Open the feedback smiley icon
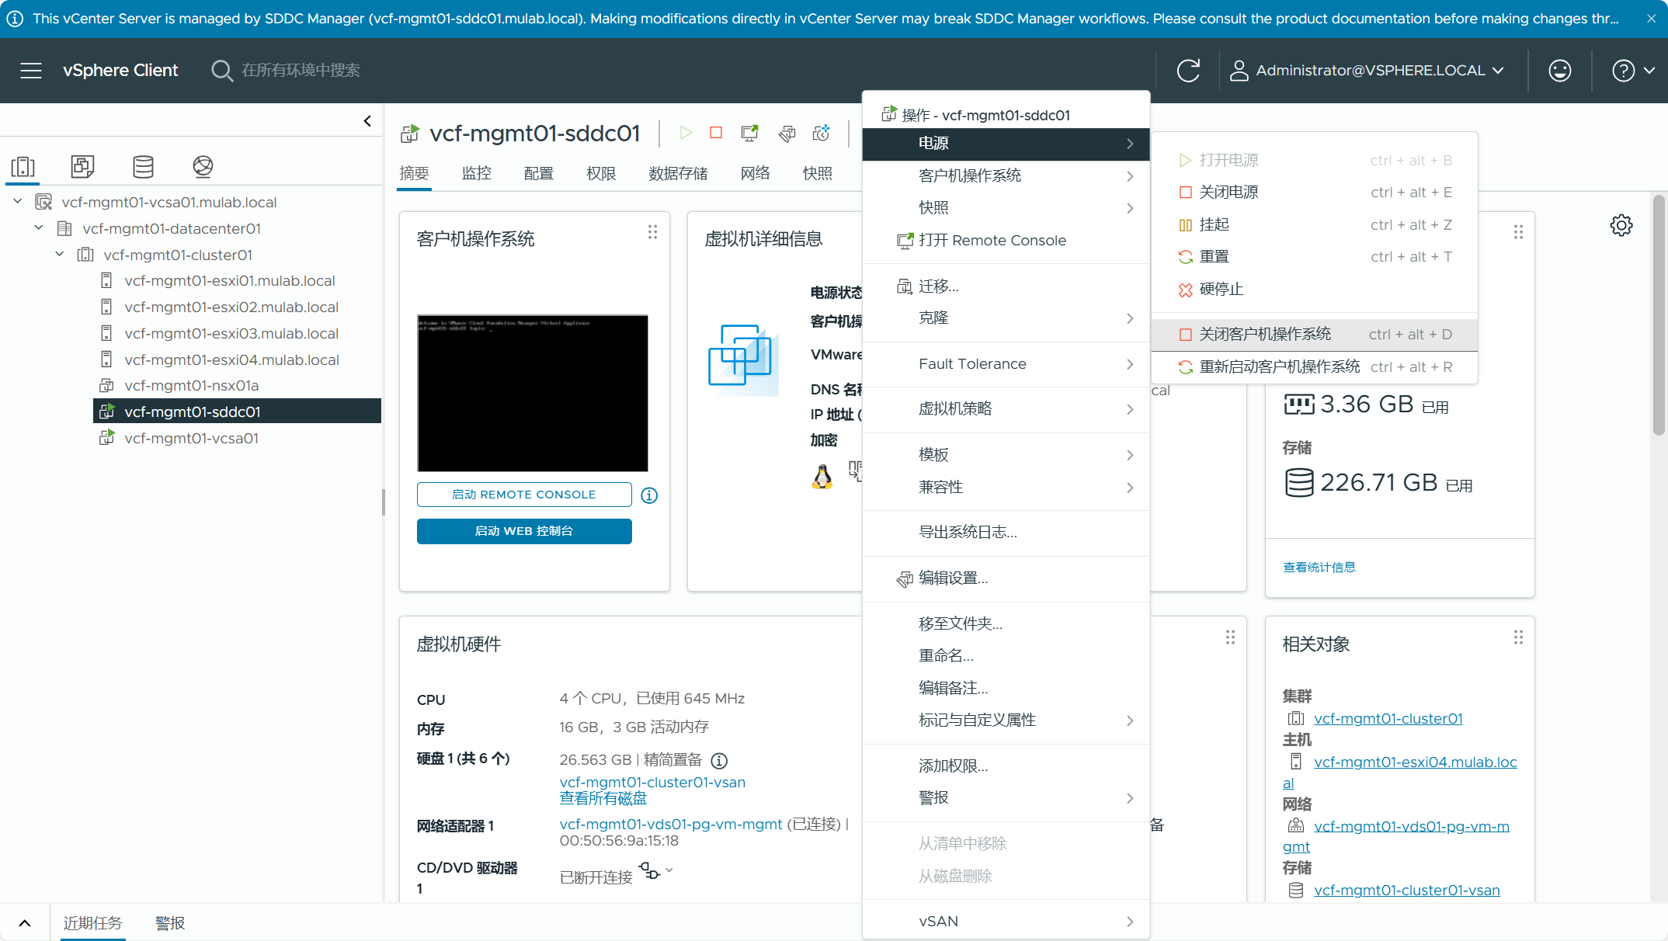This screenshot has height=941, width=1668. 1559,71
